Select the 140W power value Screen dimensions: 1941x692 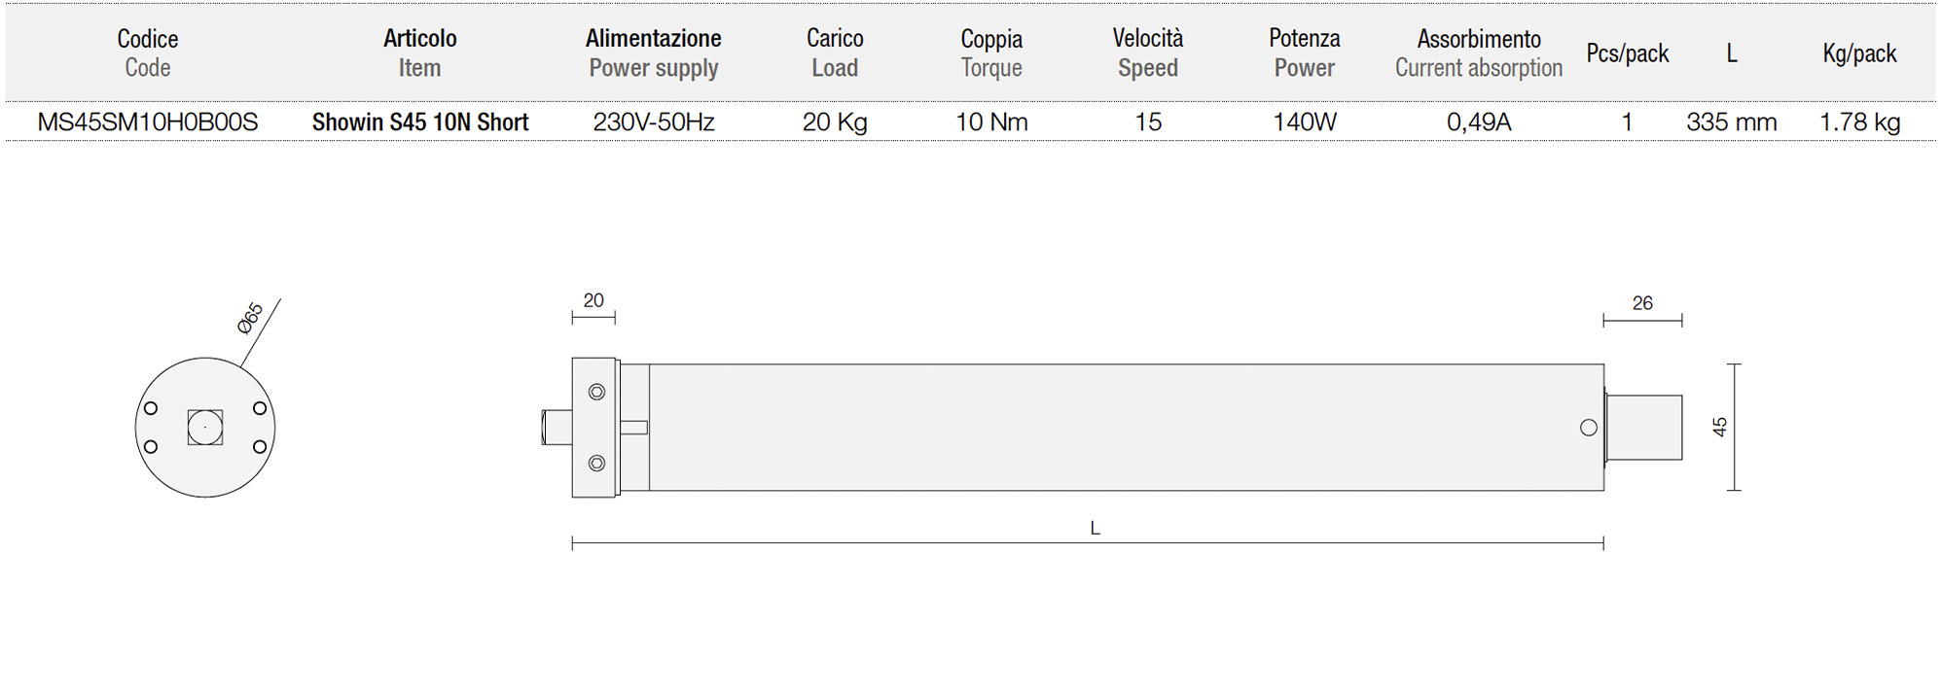1305,122
